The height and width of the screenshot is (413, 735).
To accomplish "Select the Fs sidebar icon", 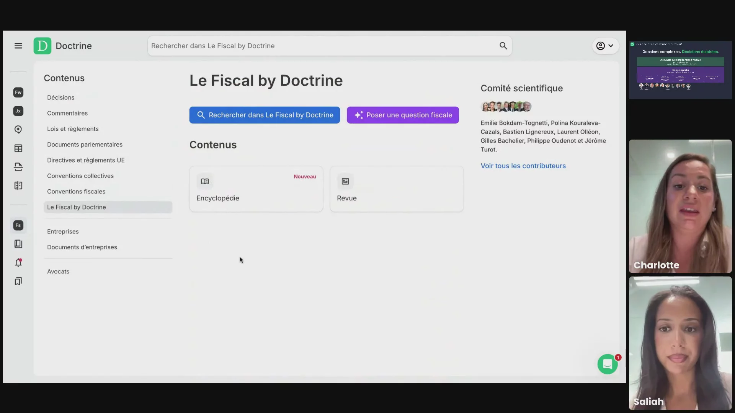I will tap(18, 225).
